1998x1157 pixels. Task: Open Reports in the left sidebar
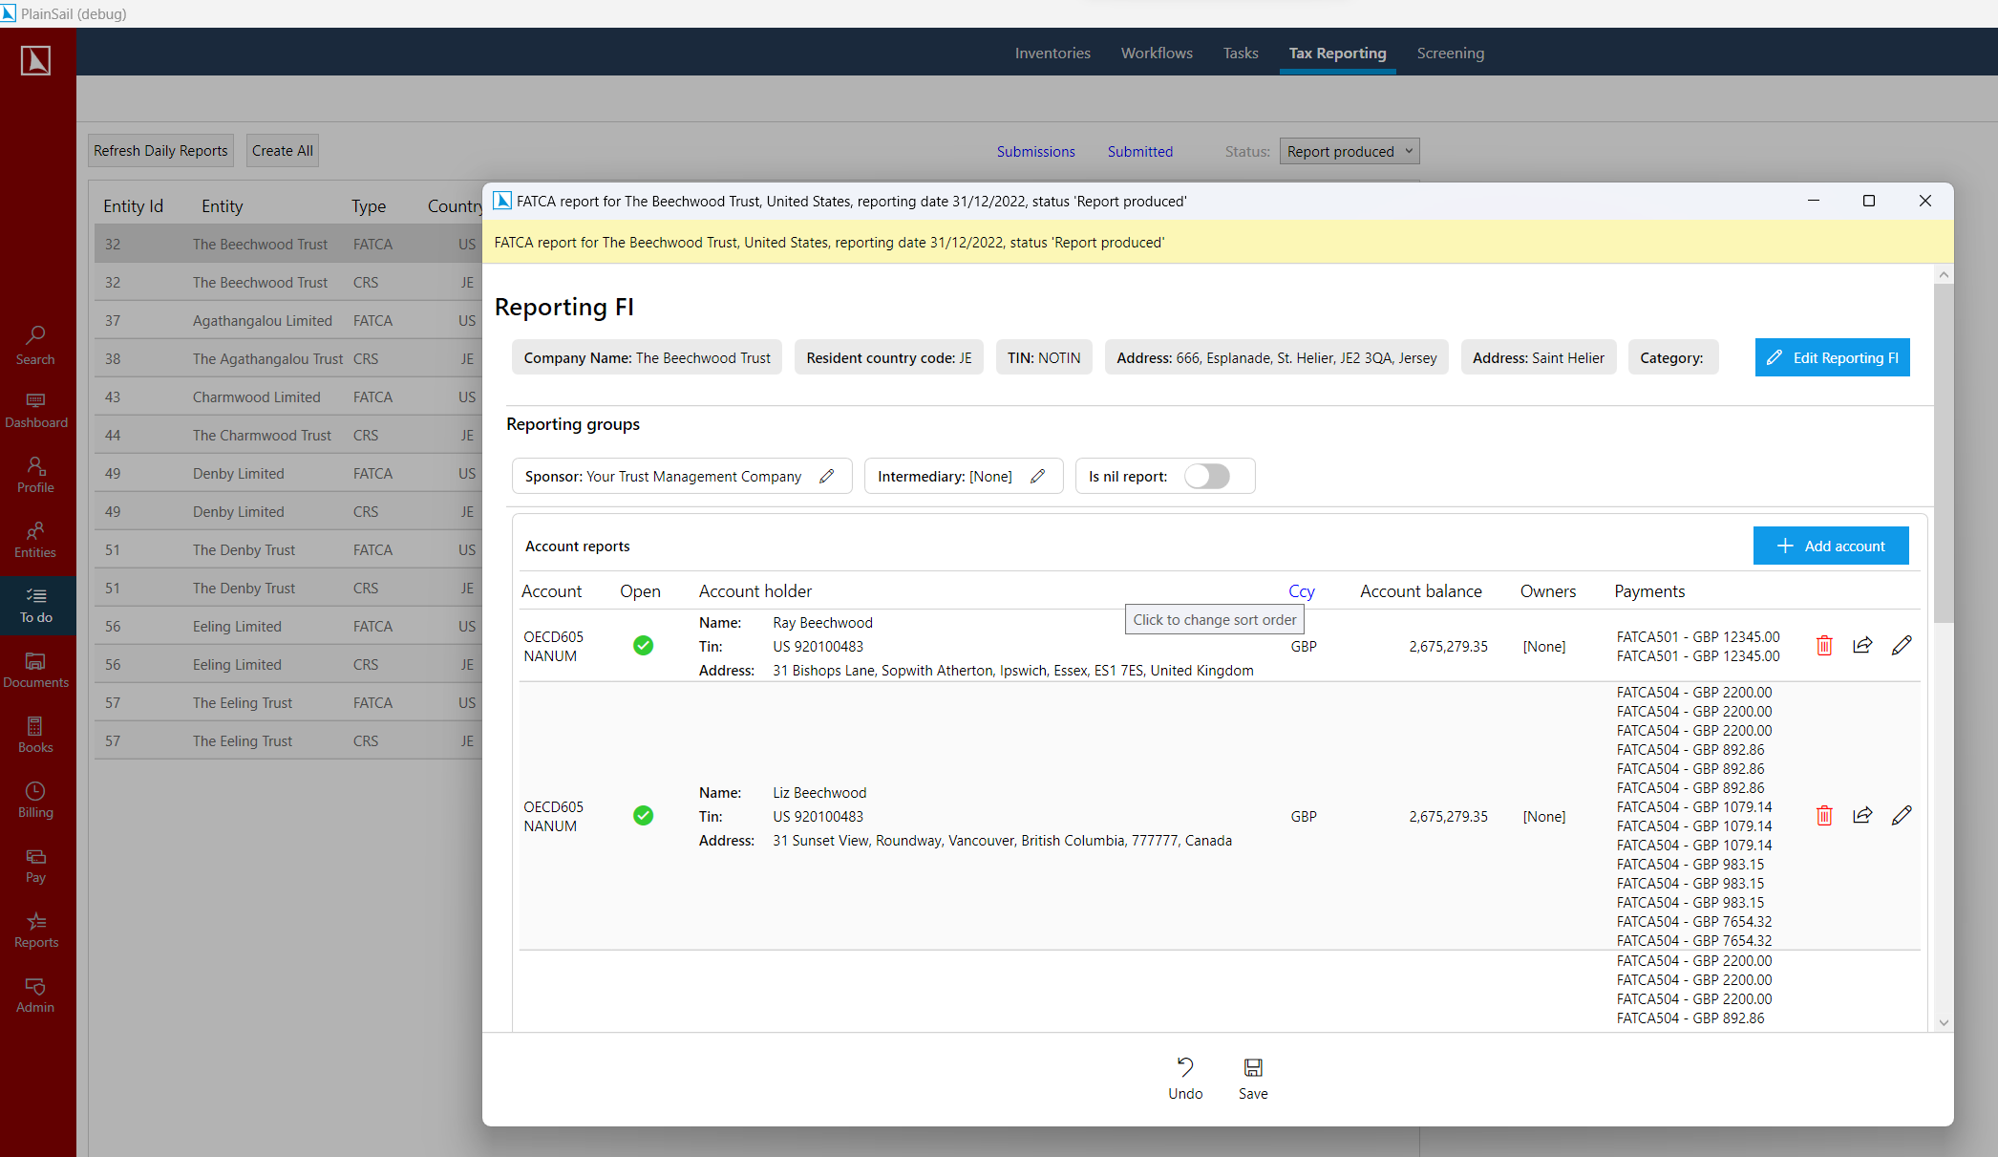point(35,930)
